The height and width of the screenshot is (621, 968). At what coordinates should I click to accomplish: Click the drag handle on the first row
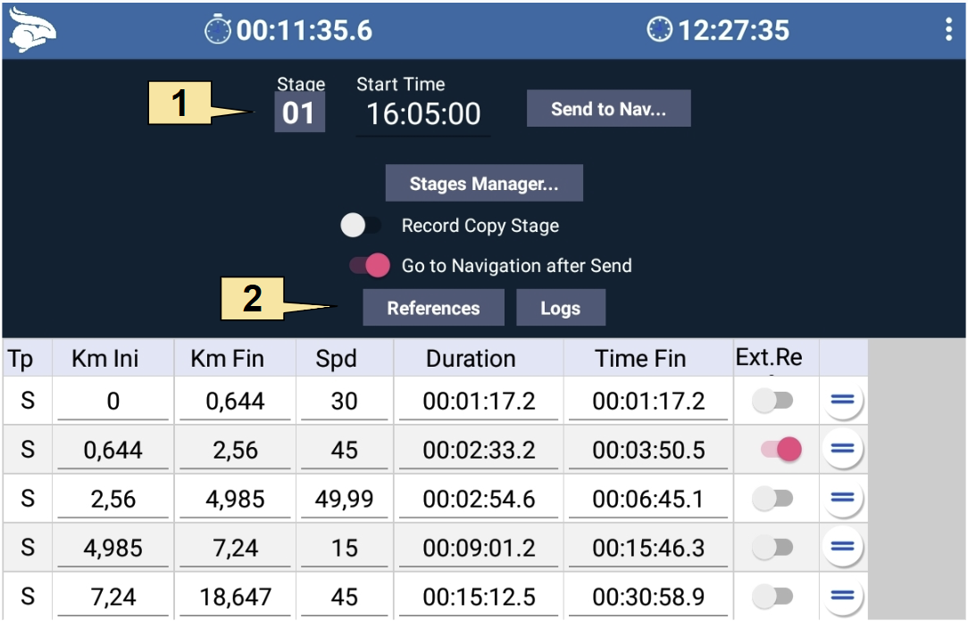841,401
